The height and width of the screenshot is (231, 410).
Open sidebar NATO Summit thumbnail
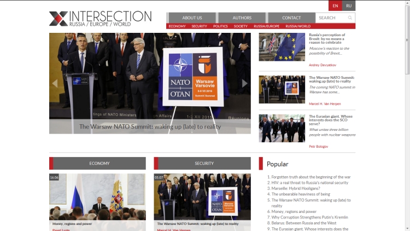pyautogui.click(x=282, y=90)
